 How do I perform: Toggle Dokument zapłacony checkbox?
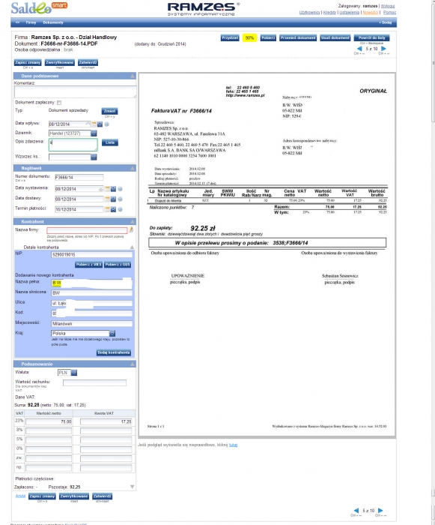[59, 103]
